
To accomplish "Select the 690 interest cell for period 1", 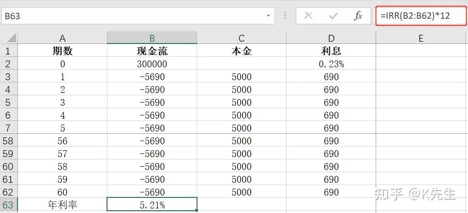I will click(331, 76).
